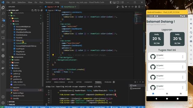Open the Accounts menu in activity bar
Image resolution: width=193 pixels, height=108 pixels.
pyautogui.click(x=3, y=97)
